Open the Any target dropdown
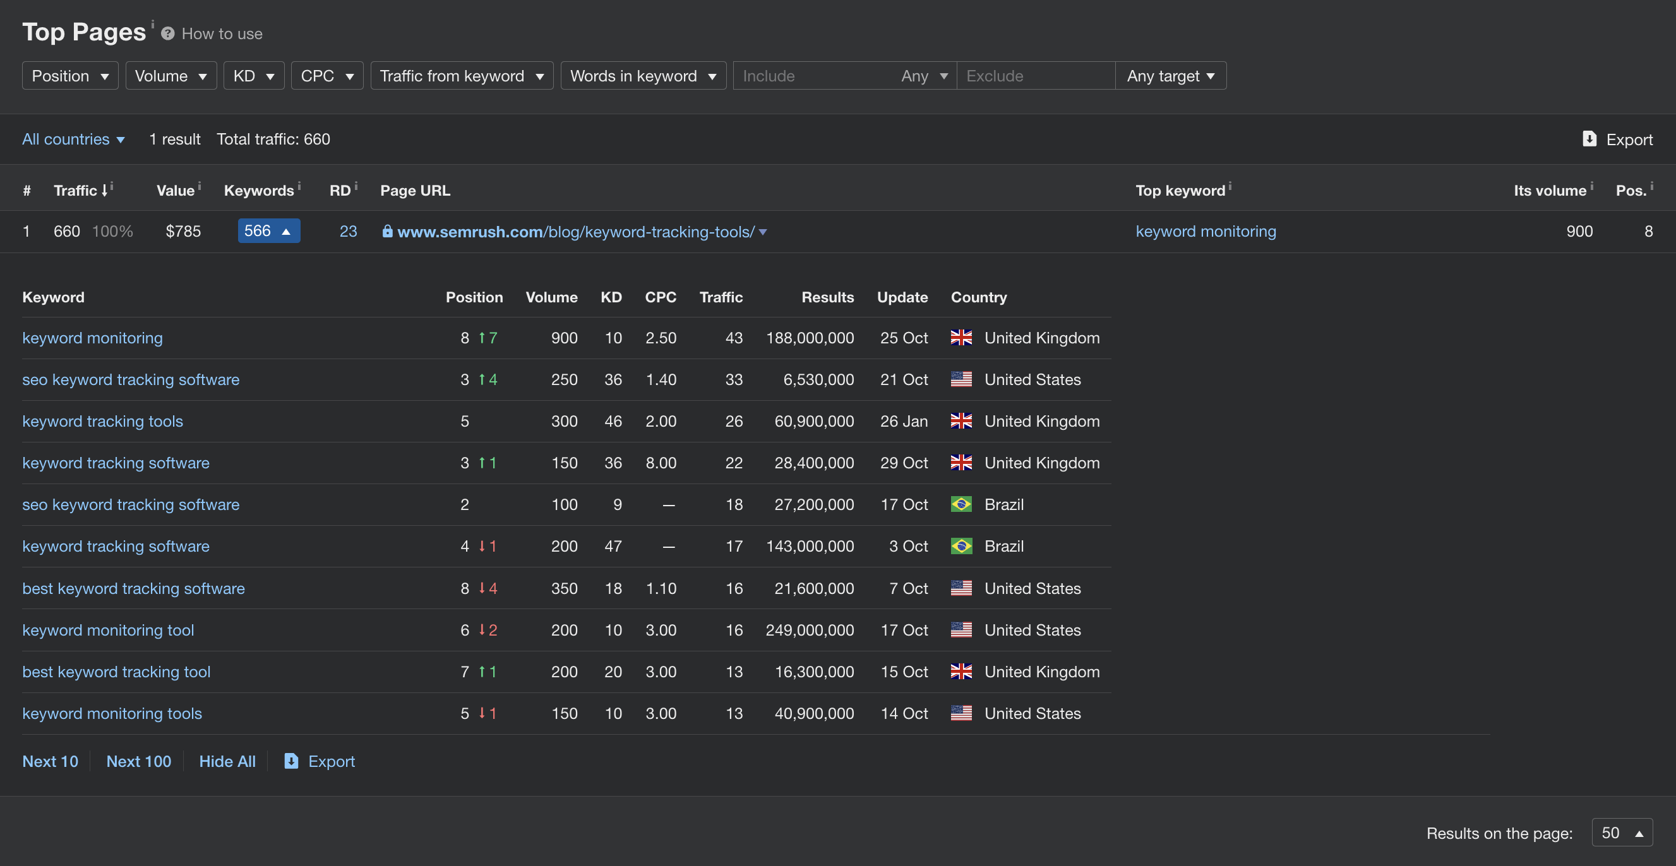 (1171, 75)
